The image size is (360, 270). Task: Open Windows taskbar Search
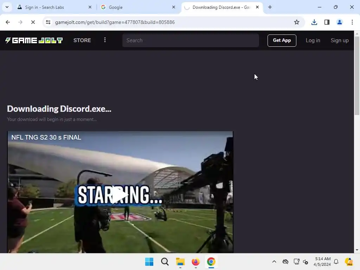165,262
